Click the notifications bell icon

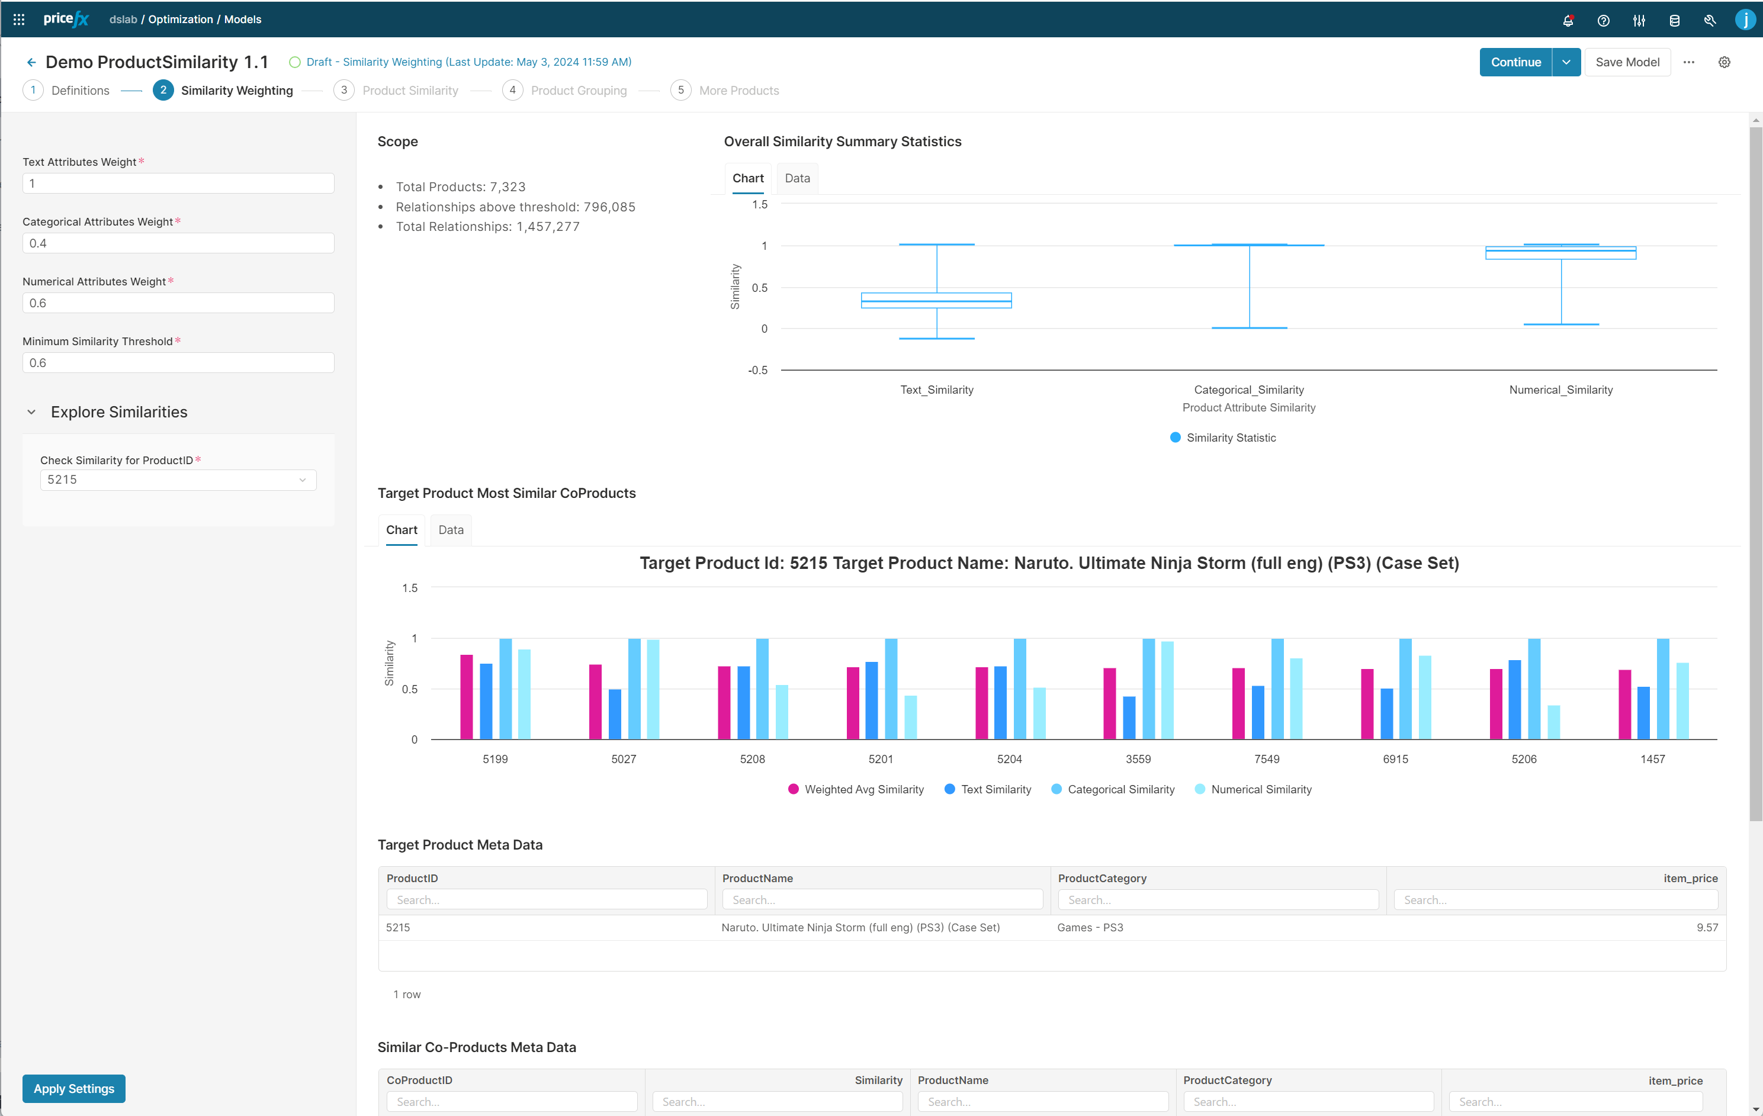pyautogui.click(x=1568, y=20)
